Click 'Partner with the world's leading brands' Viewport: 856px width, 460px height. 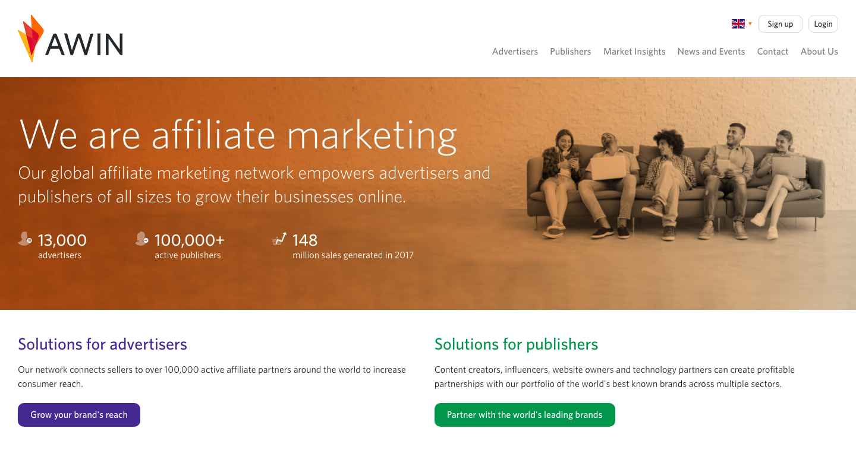click(x=524, y=415)
